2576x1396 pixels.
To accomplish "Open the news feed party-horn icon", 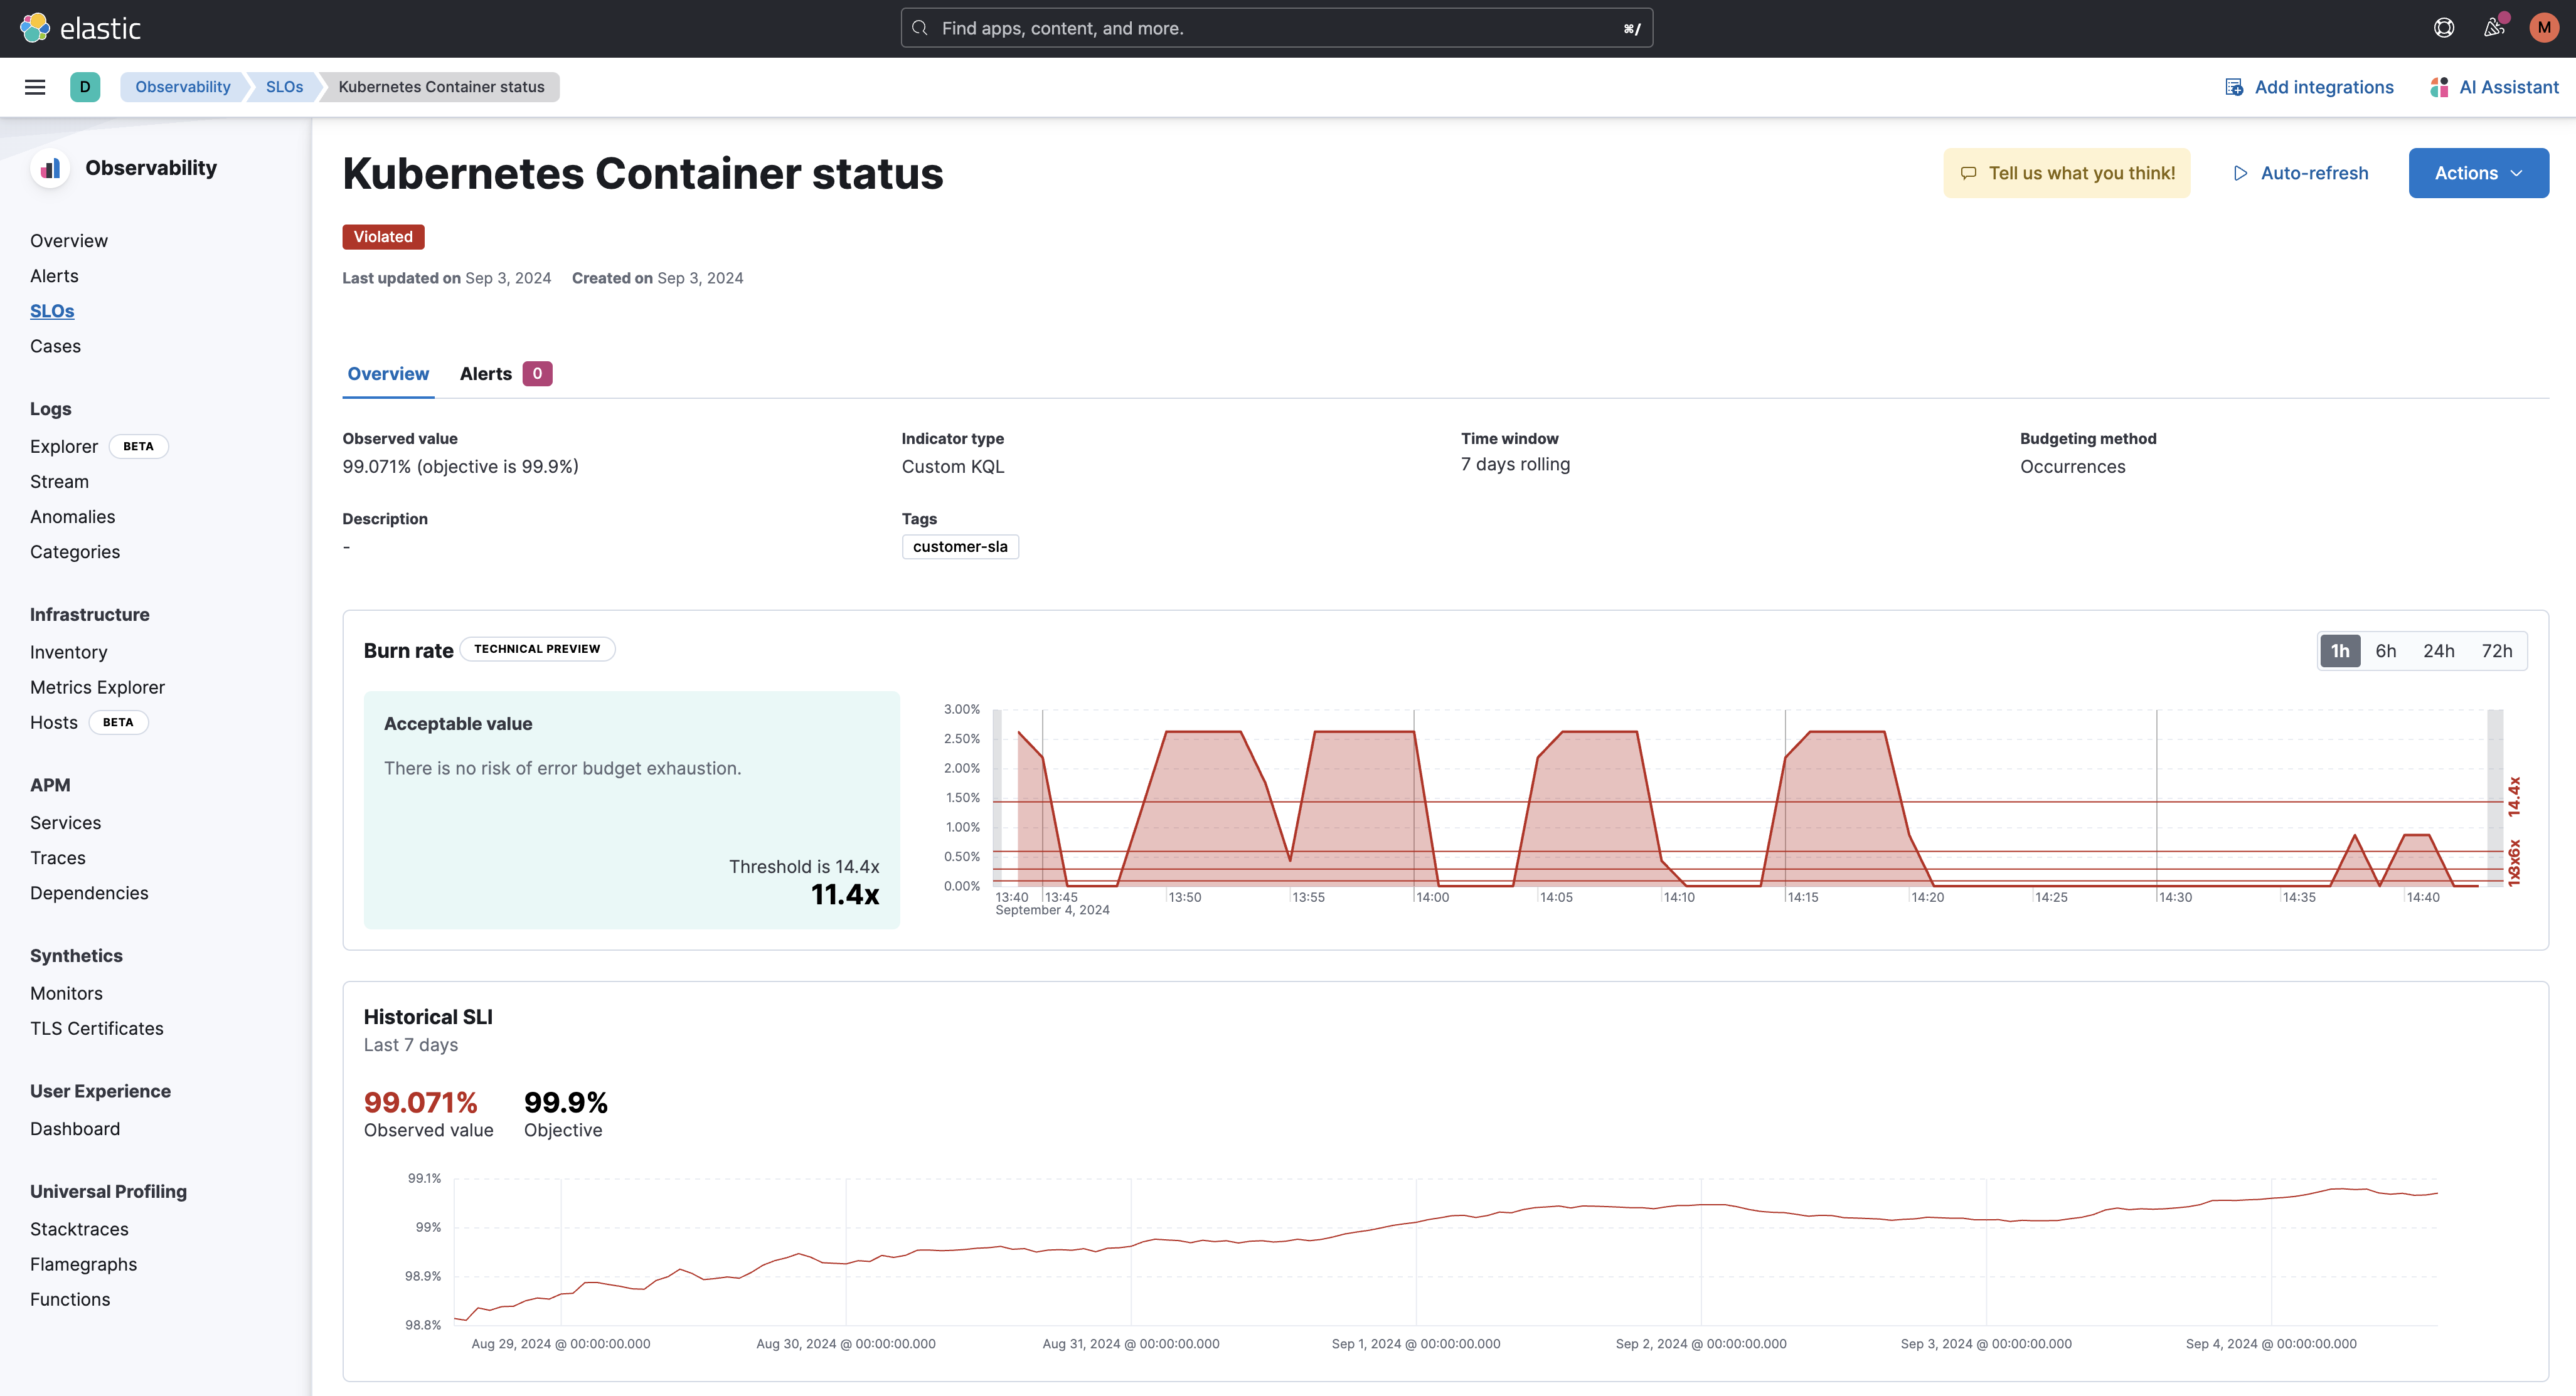I will tap(2493, 27).
